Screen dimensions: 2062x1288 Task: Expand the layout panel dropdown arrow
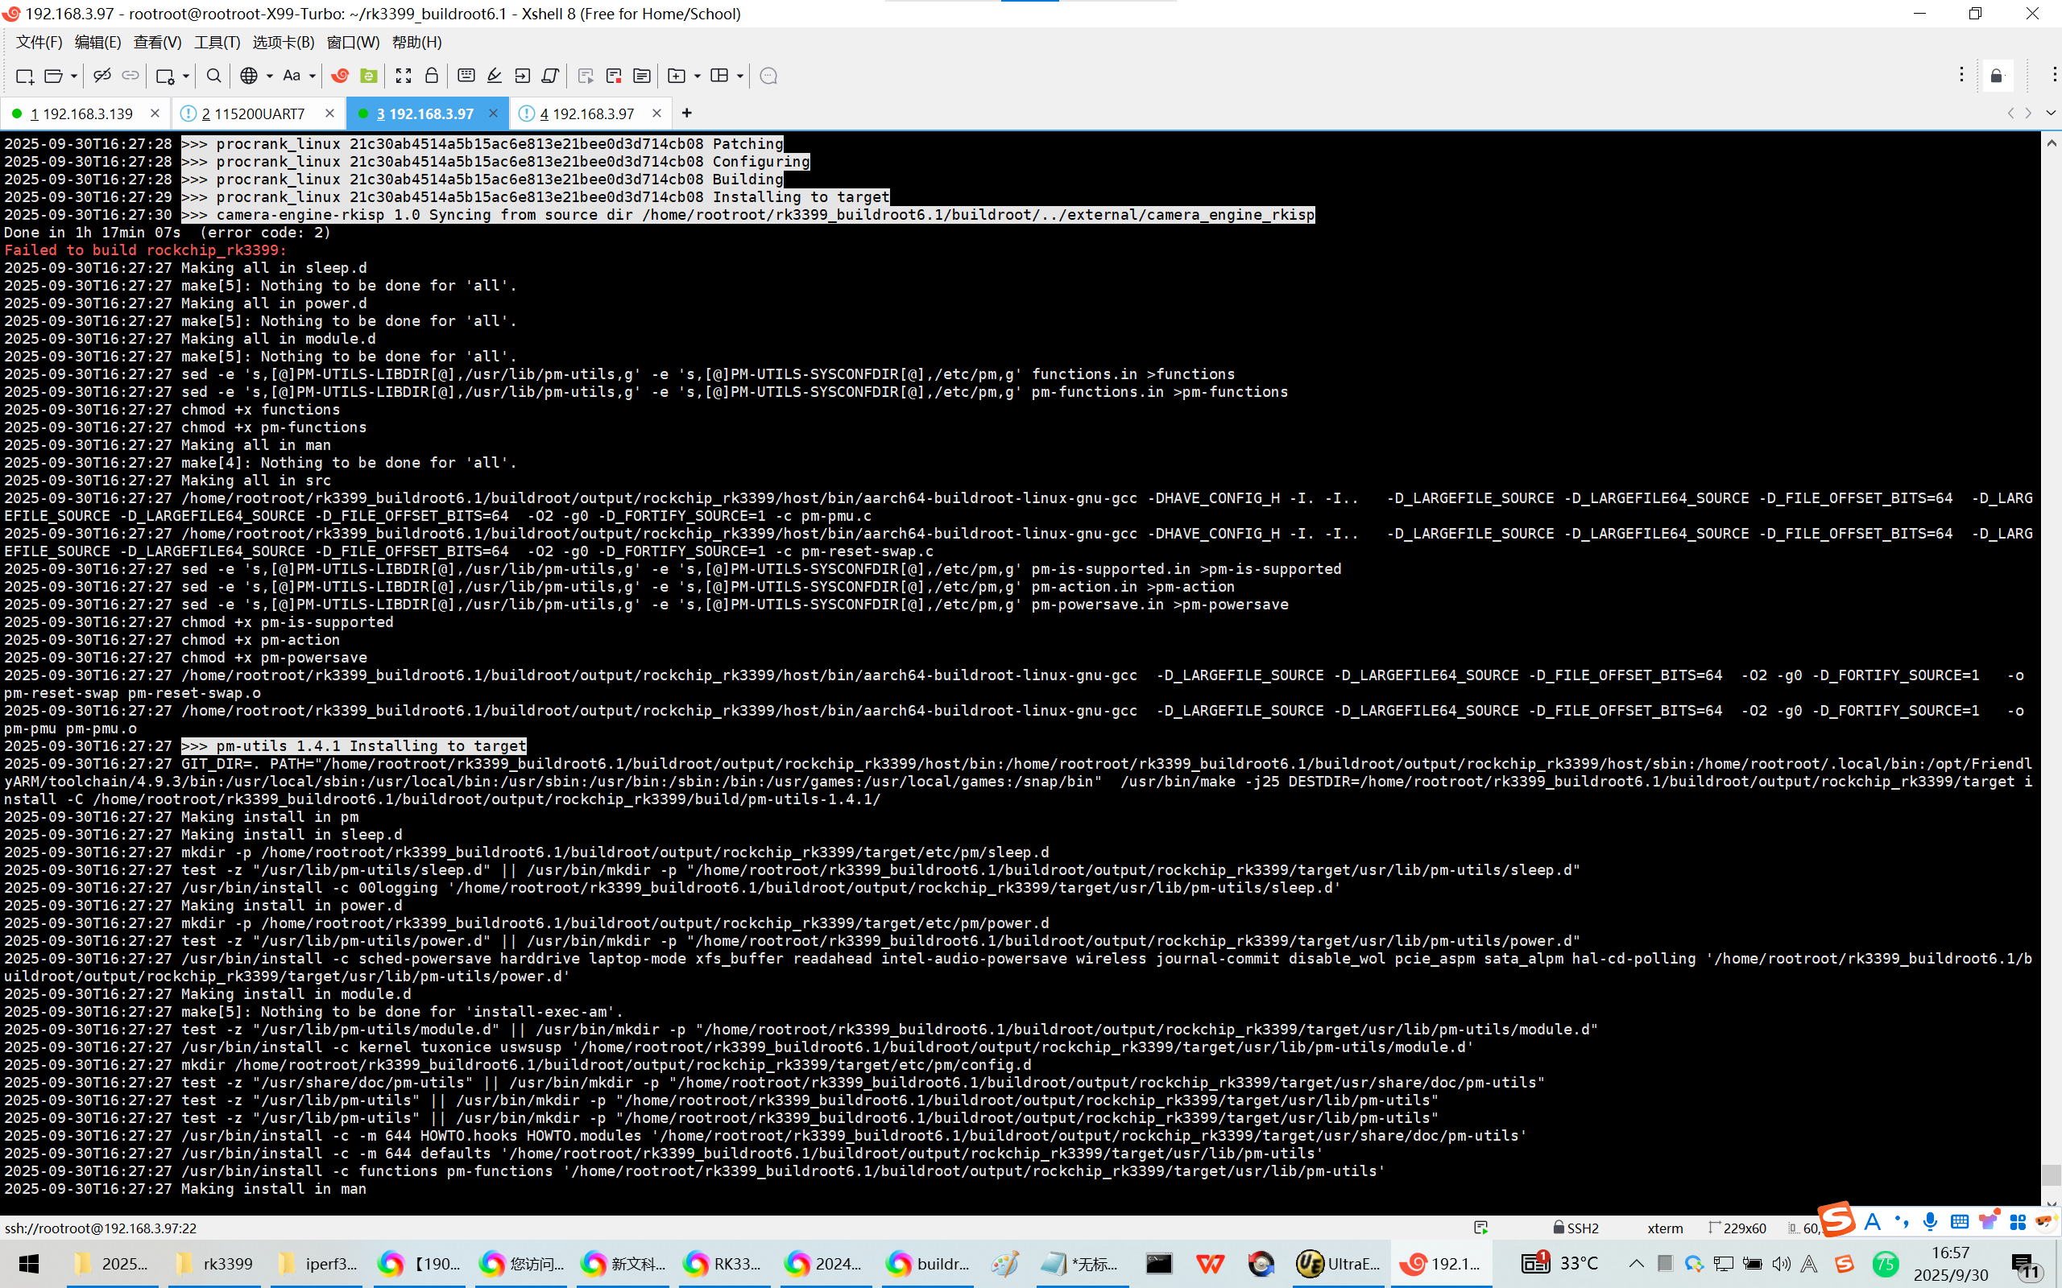739,76
